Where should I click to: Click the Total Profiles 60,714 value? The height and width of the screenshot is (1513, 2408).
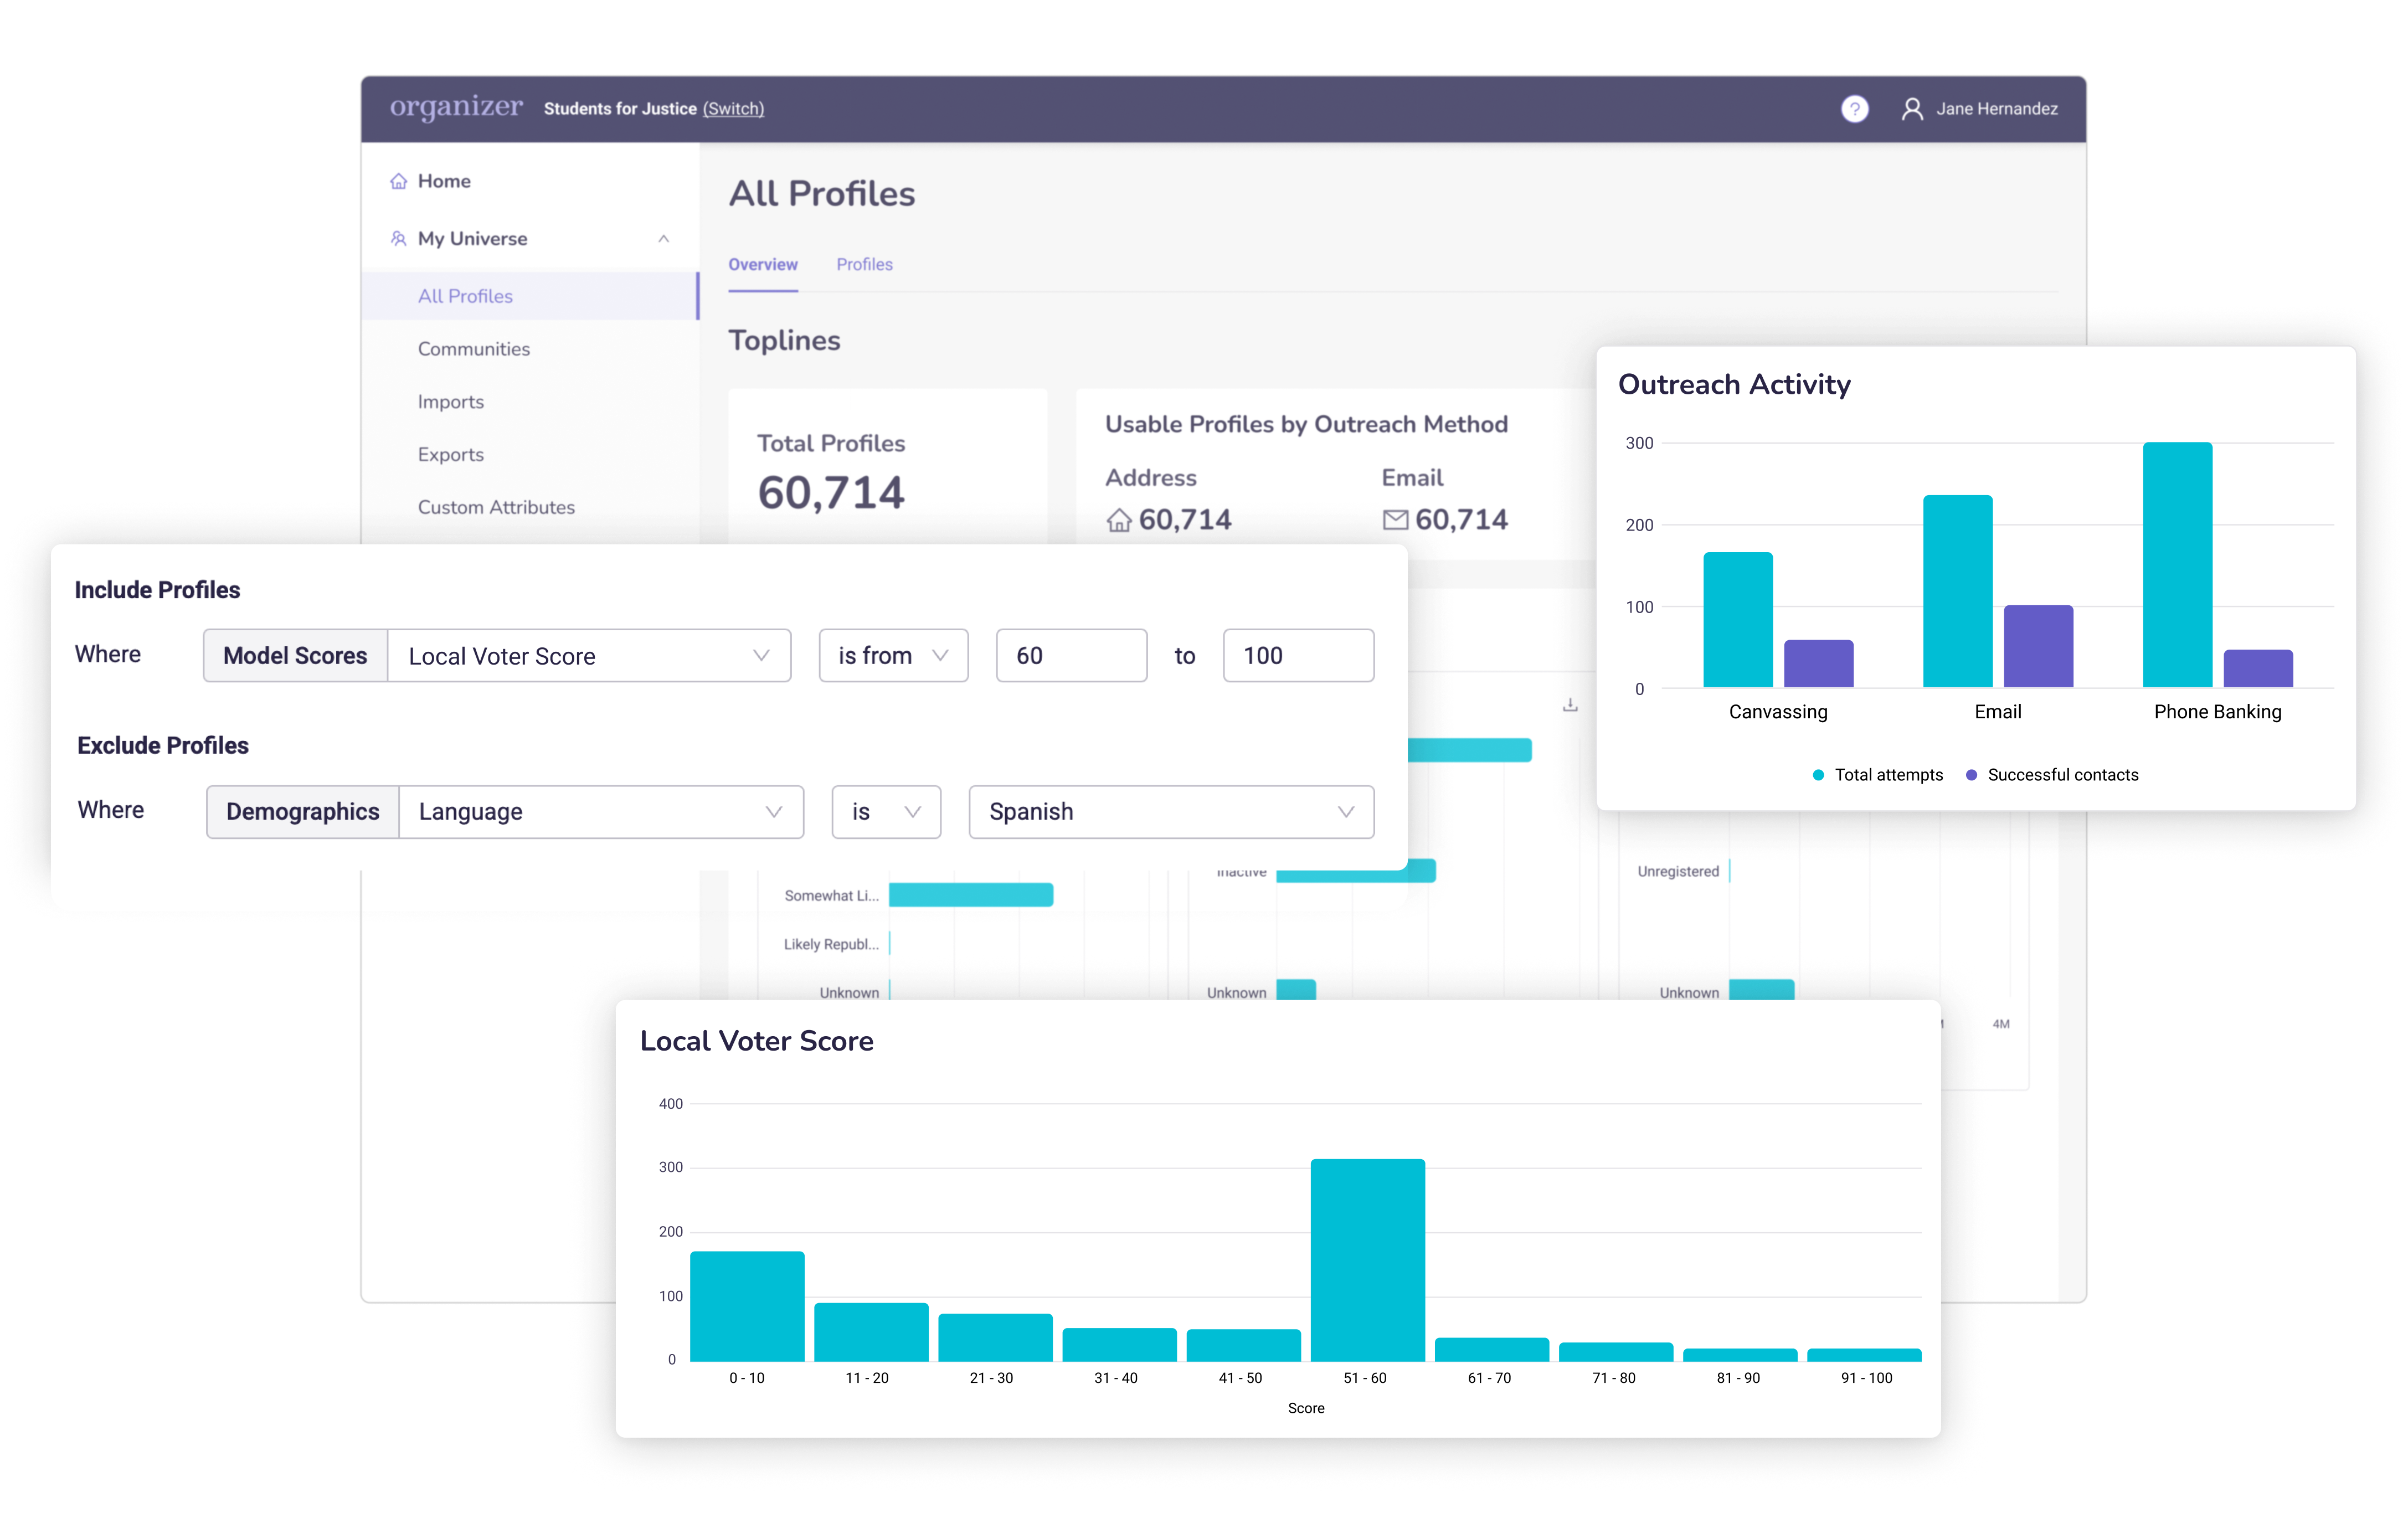point(831,493)
